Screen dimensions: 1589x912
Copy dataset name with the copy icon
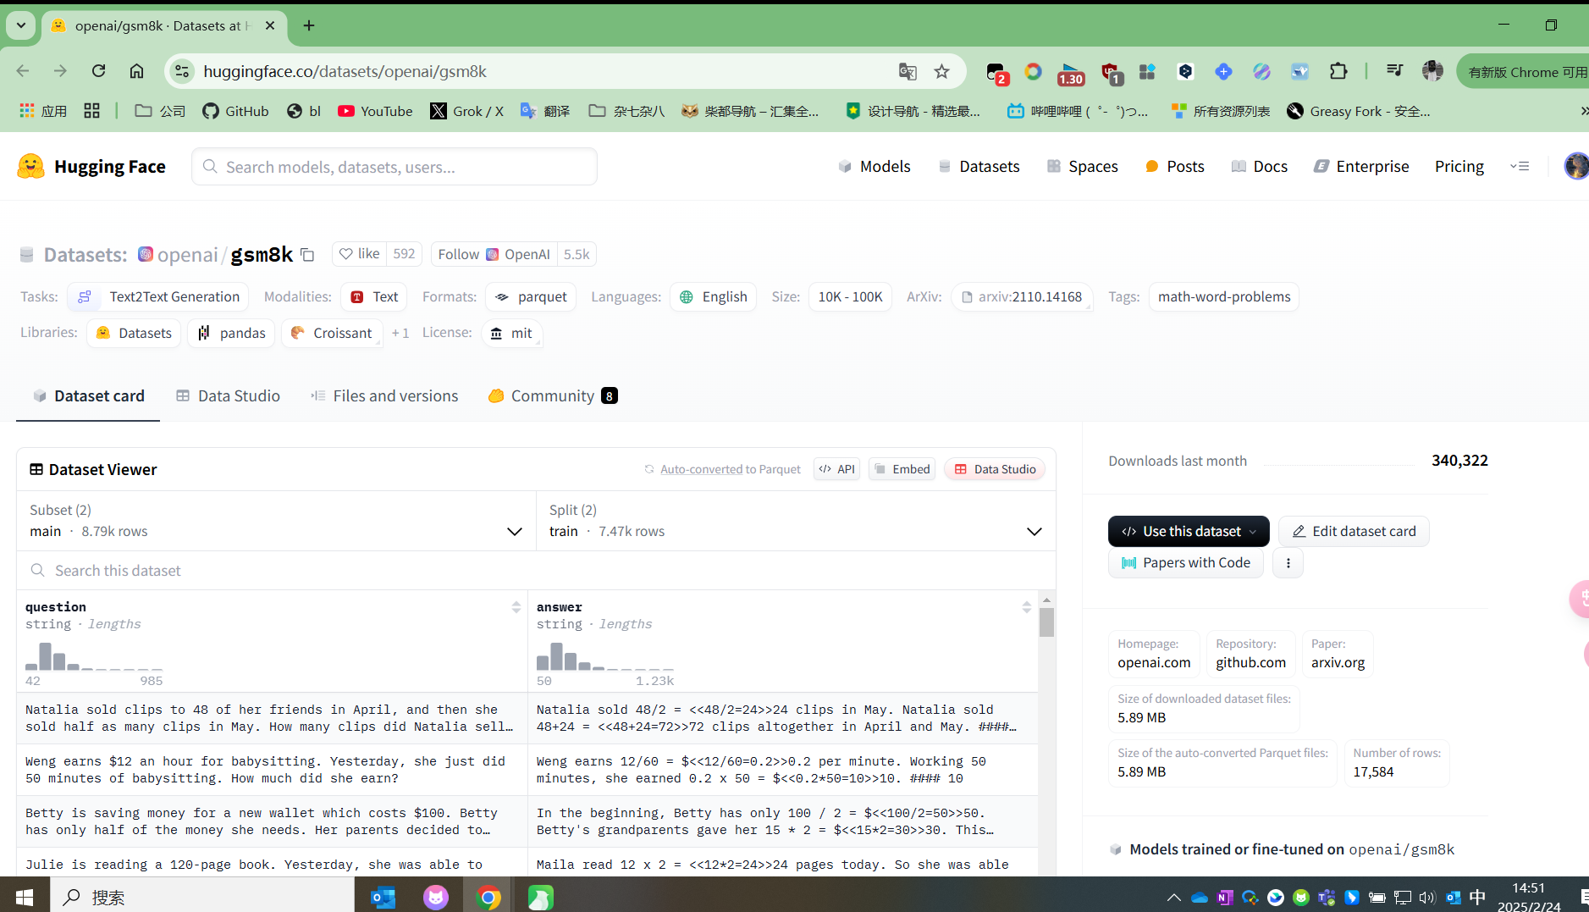coord(307,255)
